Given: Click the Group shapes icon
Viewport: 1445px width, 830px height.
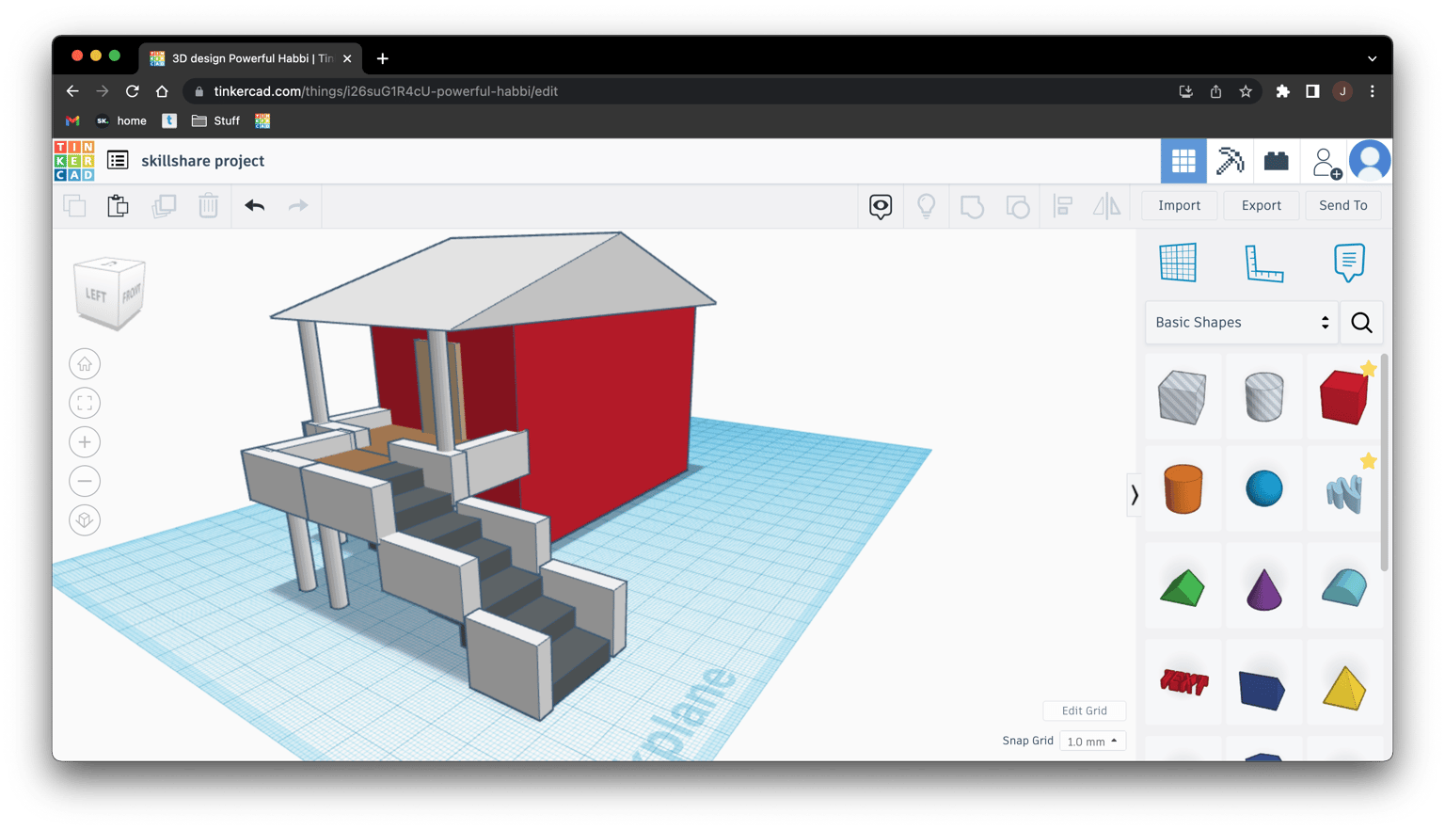Looking at the screenshot, I should point(972,206).
